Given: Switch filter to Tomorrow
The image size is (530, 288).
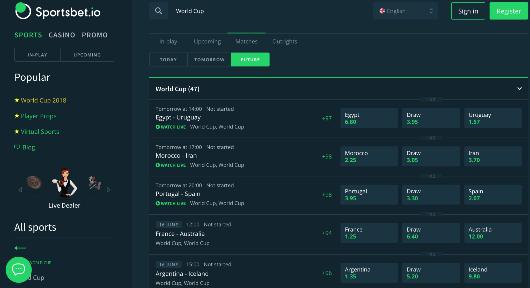Looking at the screenshot, I should pos(209,60).
